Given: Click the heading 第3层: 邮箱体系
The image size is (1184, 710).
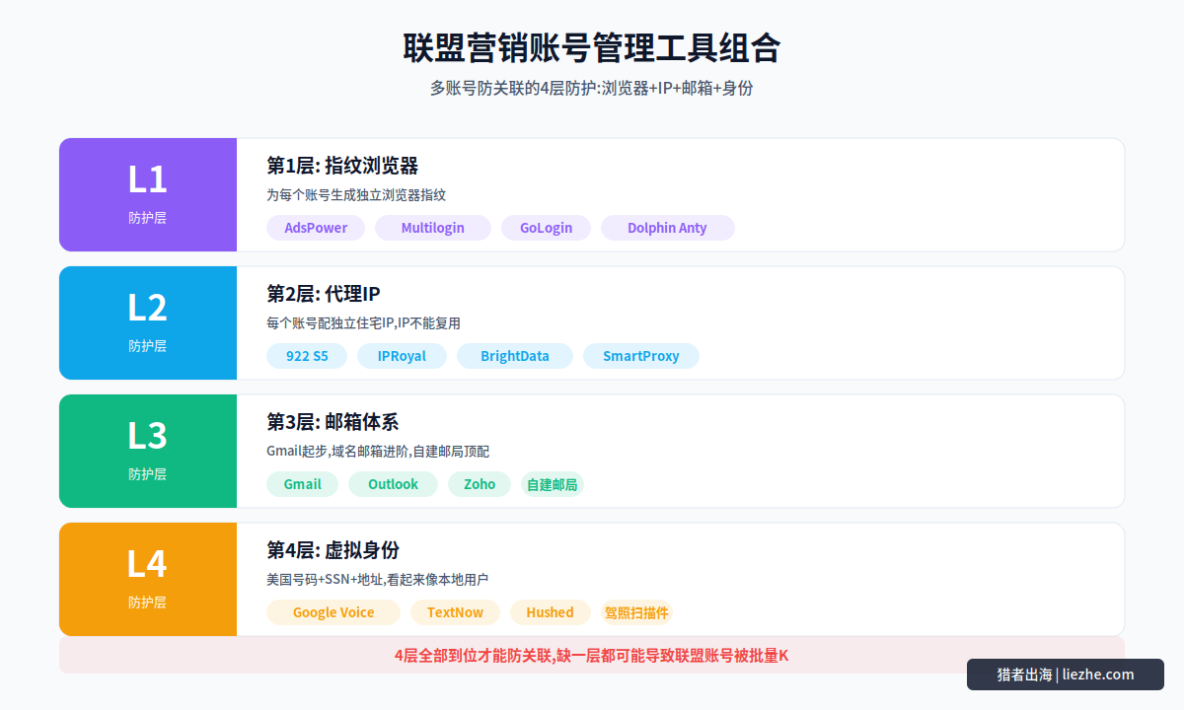Looking at the screenshot, I should coord(333,422).
